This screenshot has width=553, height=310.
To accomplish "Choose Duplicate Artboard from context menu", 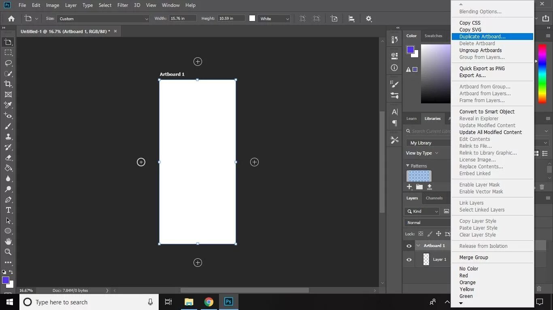I will click(492, 37).
